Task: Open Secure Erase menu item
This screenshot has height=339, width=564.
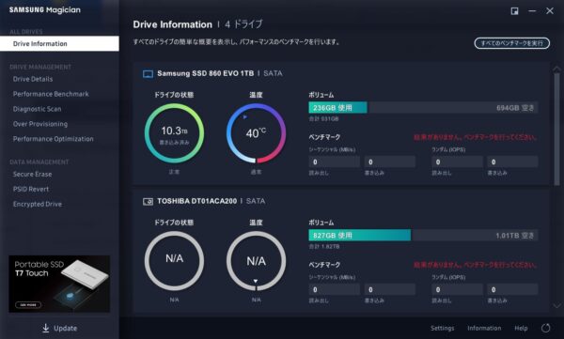Action: pos(32,174)
